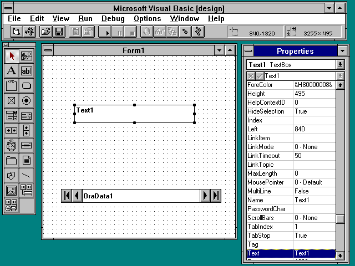Click the Open Project toolbar icon

(x=45, y=32)
